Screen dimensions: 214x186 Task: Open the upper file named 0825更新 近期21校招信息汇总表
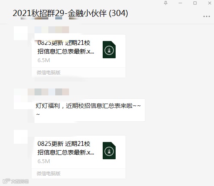79,51
